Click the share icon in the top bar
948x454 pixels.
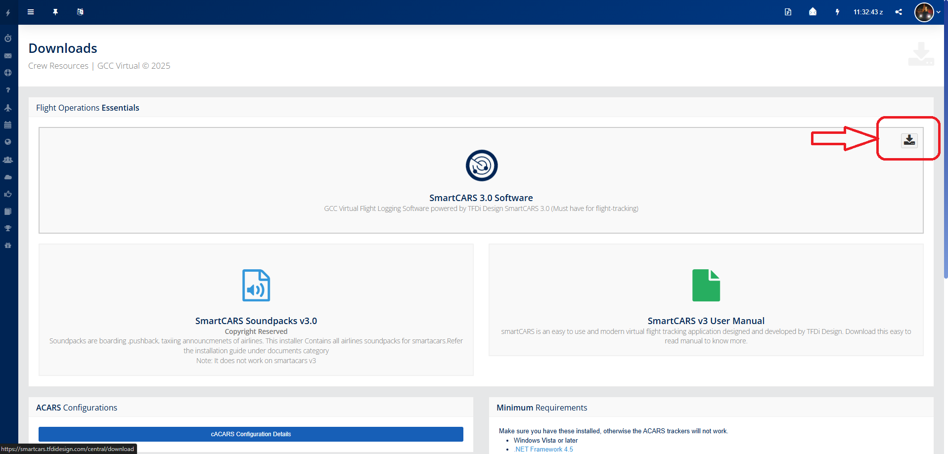[x=899, y=12]
